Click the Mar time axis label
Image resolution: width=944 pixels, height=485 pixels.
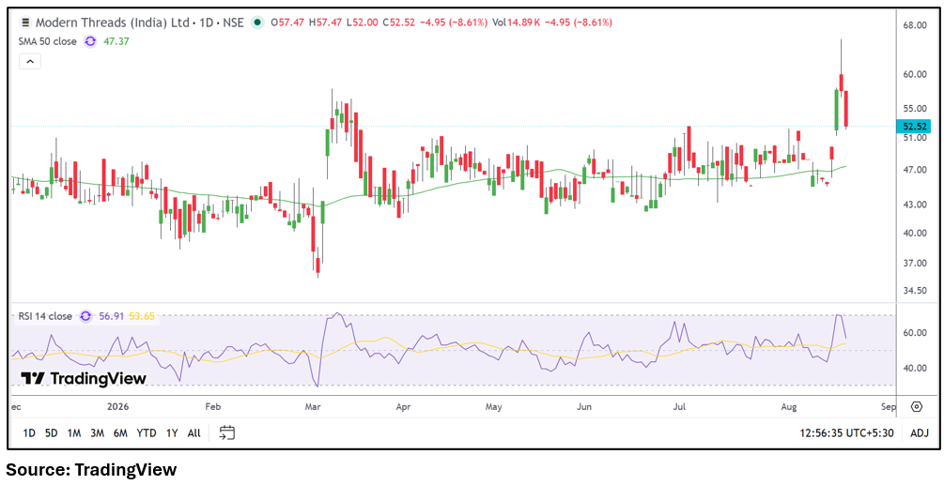pos(313,407)
